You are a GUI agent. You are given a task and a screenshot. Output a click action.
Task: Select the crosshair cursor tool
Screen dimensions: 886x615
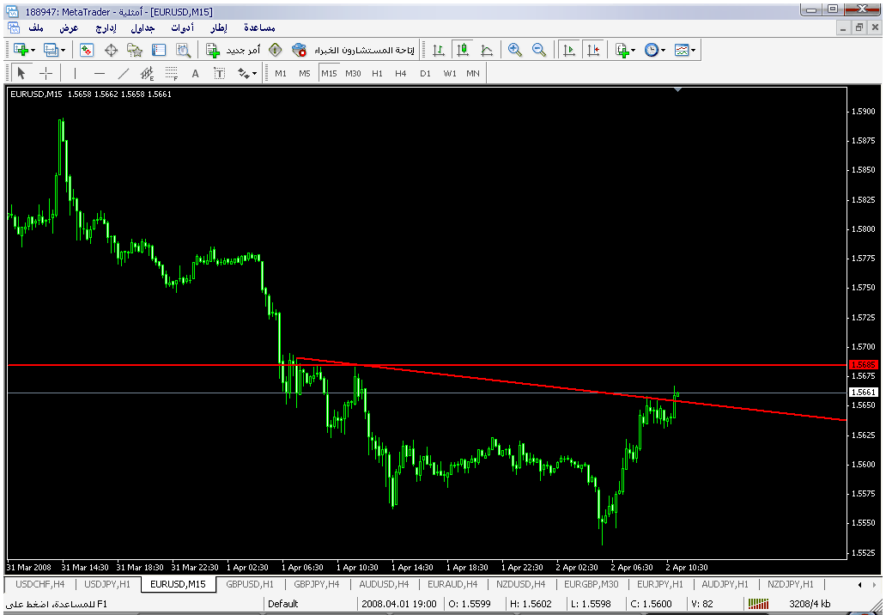(x=46, y=74)
